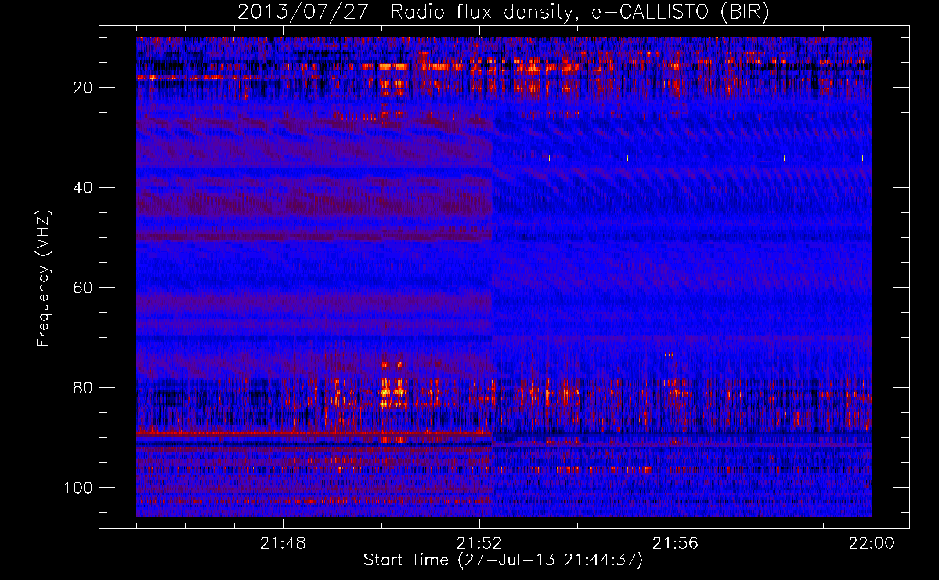Click the '80' frequency tick label

(x=84, y=388)
